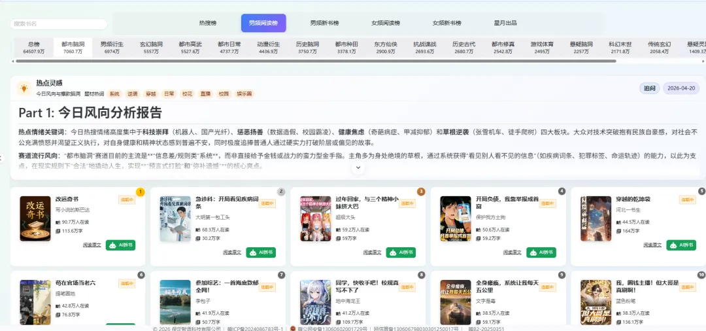Open 阅读原文 link for 穿越的乾坤袋
706x331 pixels.
(653, 245)
